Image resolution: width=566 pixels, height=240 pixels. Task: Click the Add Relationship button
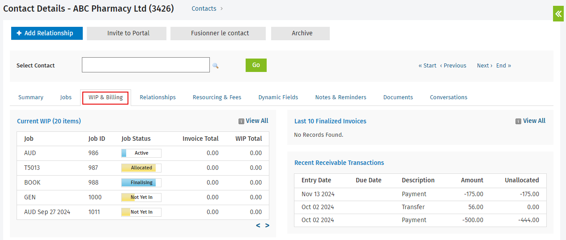click(x=47, y=33)
